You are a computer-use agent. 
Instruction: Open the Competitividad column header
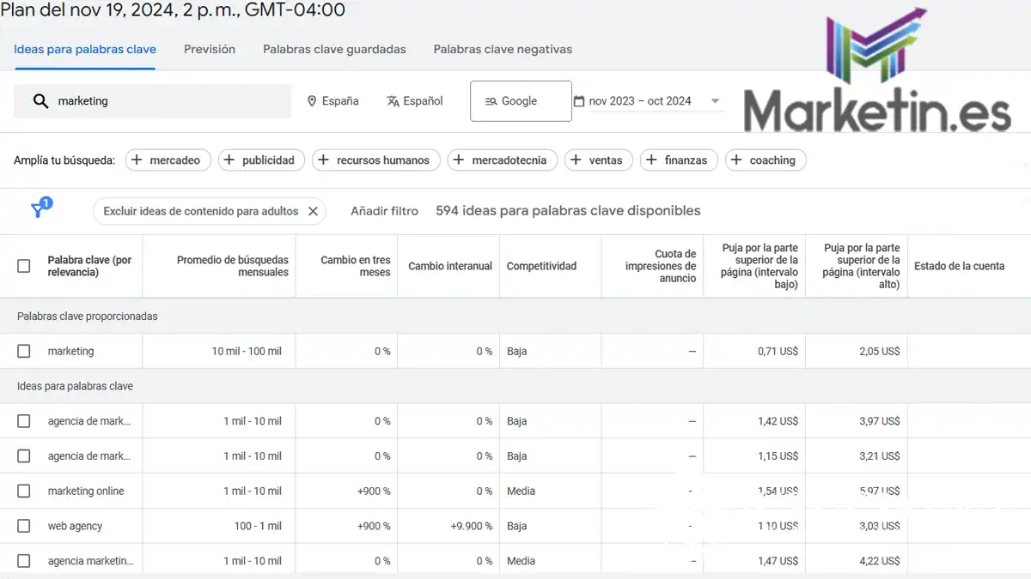click(x=540, y=266)
